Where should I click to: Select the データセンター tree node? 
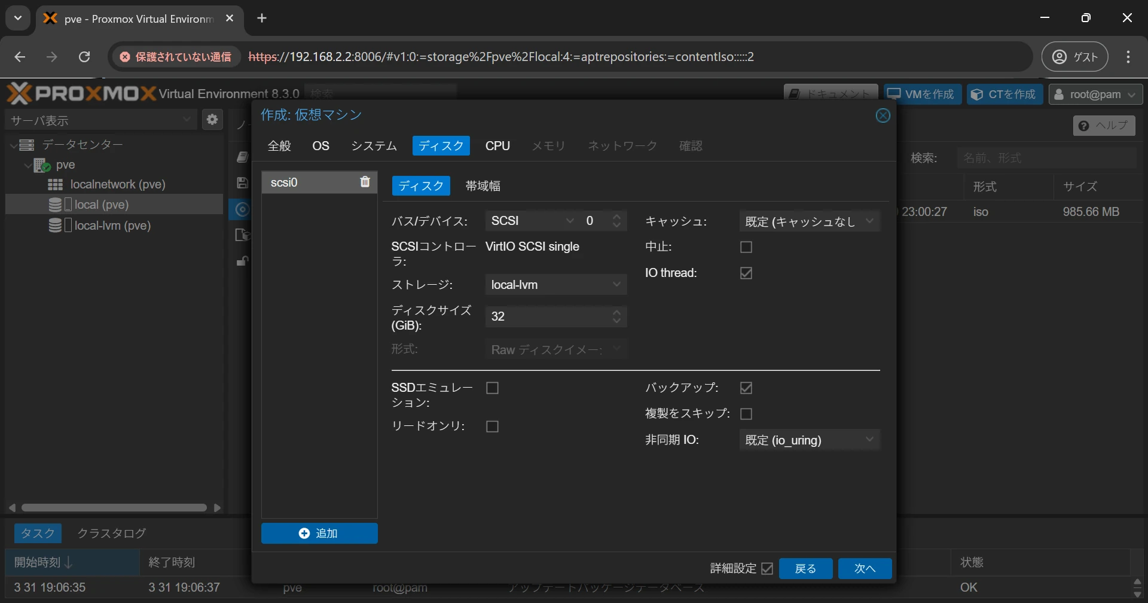pyautogui.click(x=83, y=145)
